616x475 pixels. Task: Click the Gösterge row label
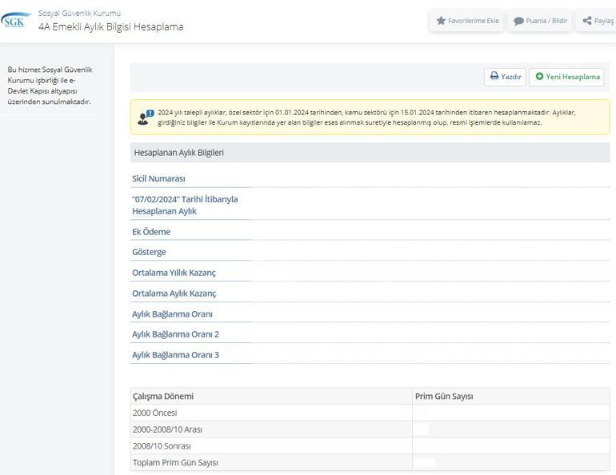click(151, 252)
